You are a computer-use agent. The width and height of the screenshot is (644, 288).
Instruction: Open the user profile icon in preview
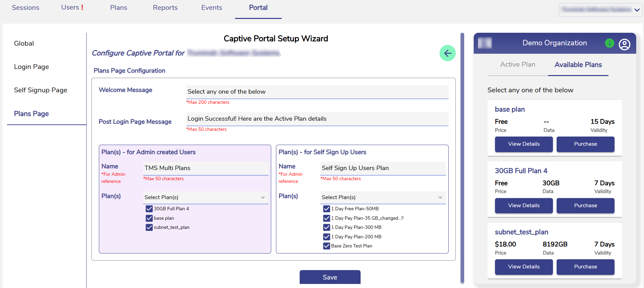(x=624, y=44)
